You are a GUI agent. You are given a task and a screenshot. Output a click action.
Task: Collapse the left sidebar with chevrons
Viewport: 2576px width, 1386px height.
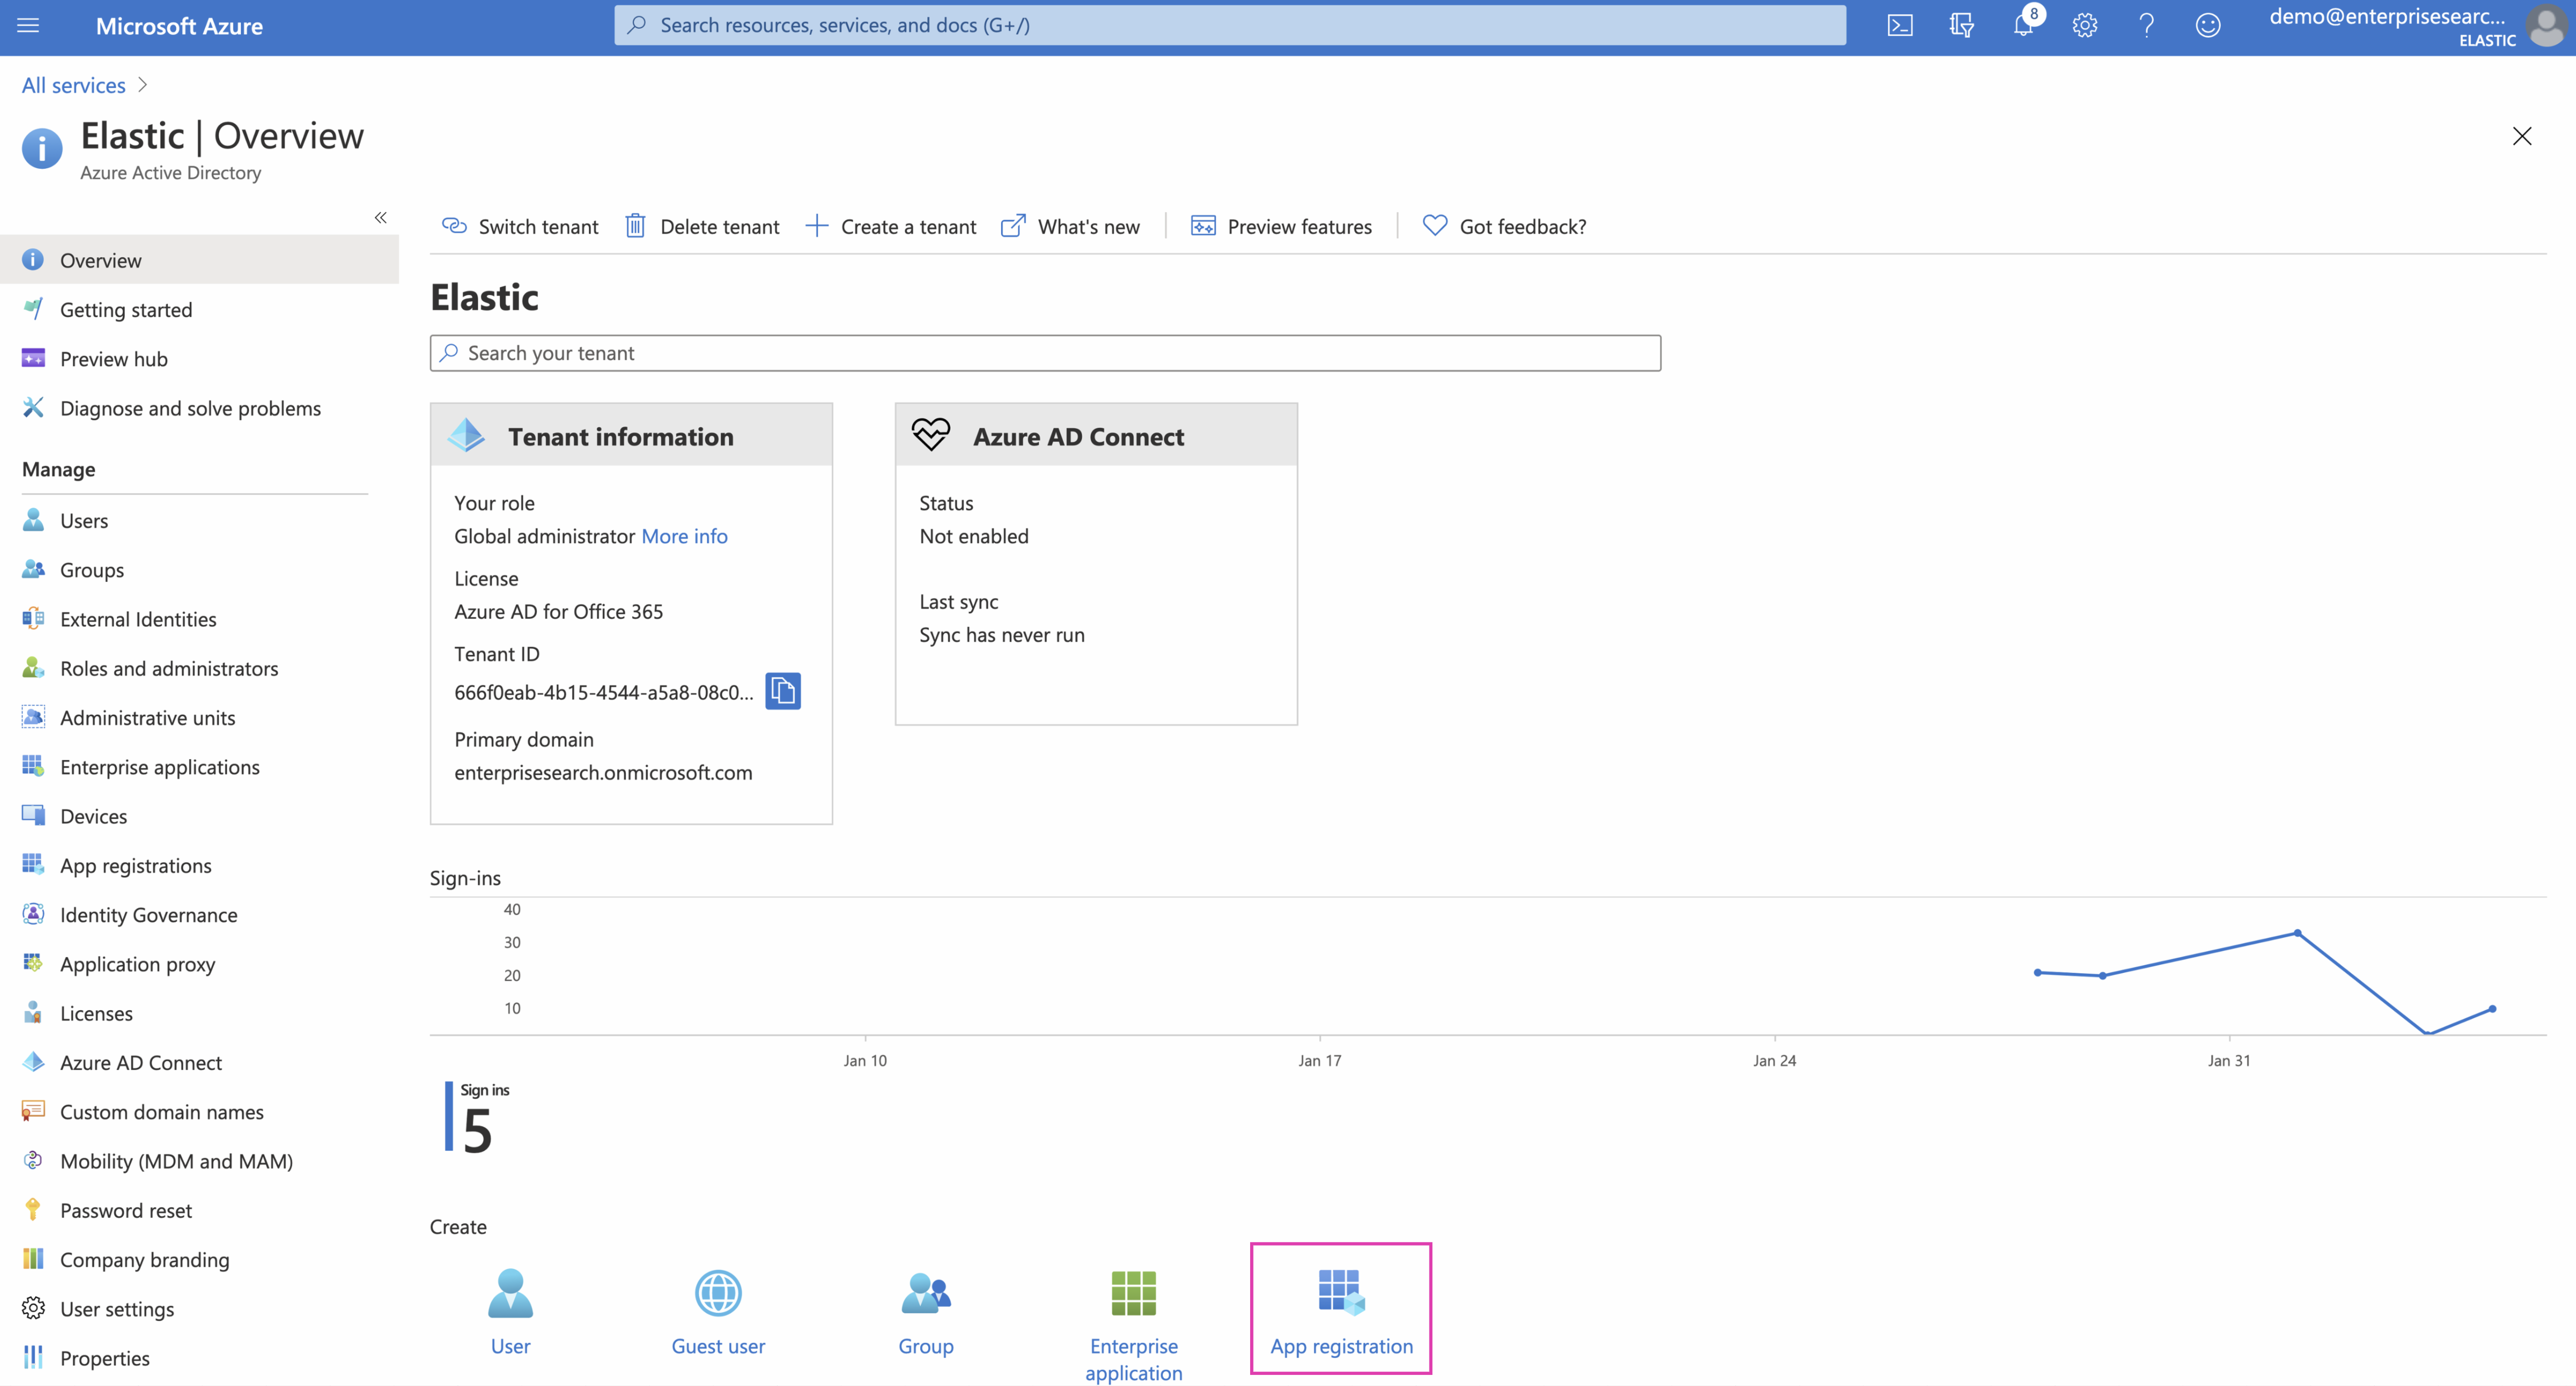pyautogui.click(x=380, y=217)
